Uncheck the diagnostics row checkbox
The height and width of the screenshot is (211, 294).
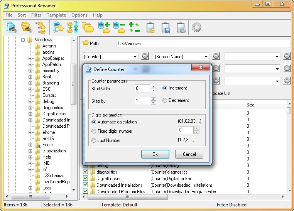pyautogui.click(x=86, y=172)
